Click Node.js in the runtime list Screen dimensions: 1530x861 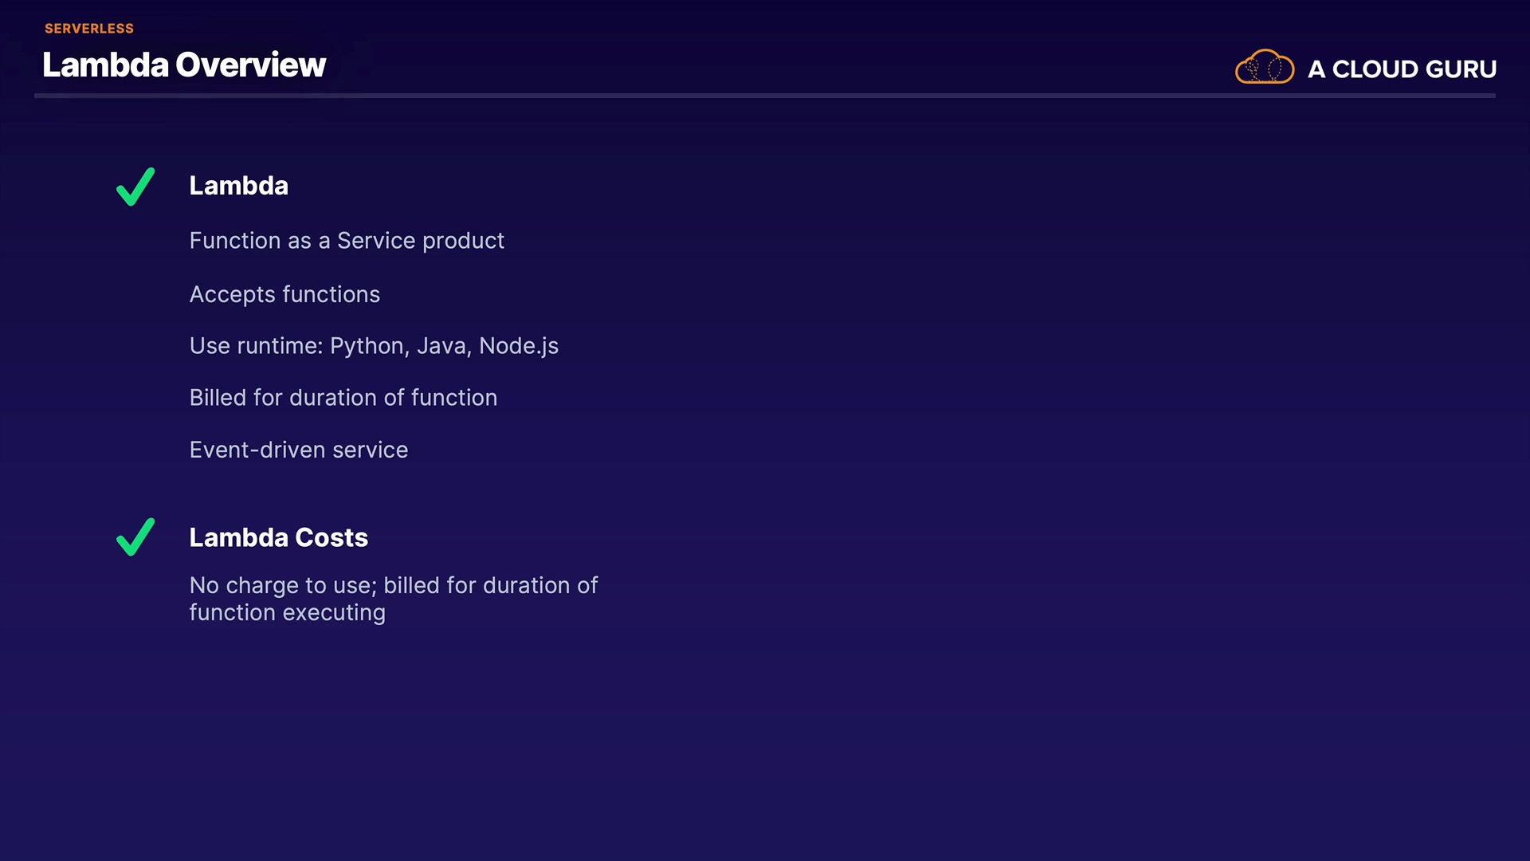click(519, 346)
